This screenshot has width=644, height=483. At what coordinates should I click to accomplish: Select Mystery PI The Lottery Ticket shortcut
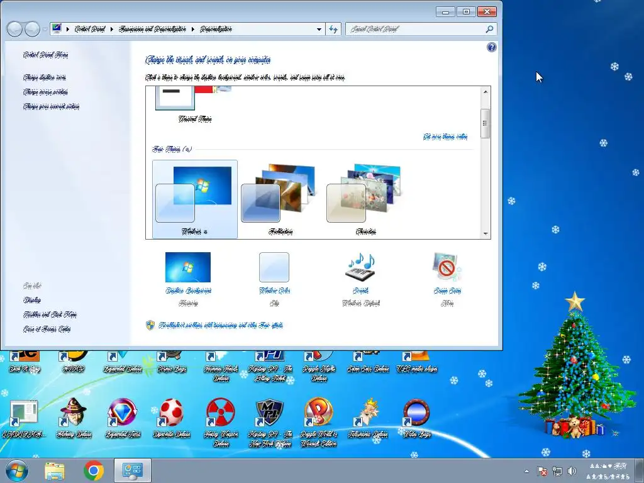tap(270, 367)
